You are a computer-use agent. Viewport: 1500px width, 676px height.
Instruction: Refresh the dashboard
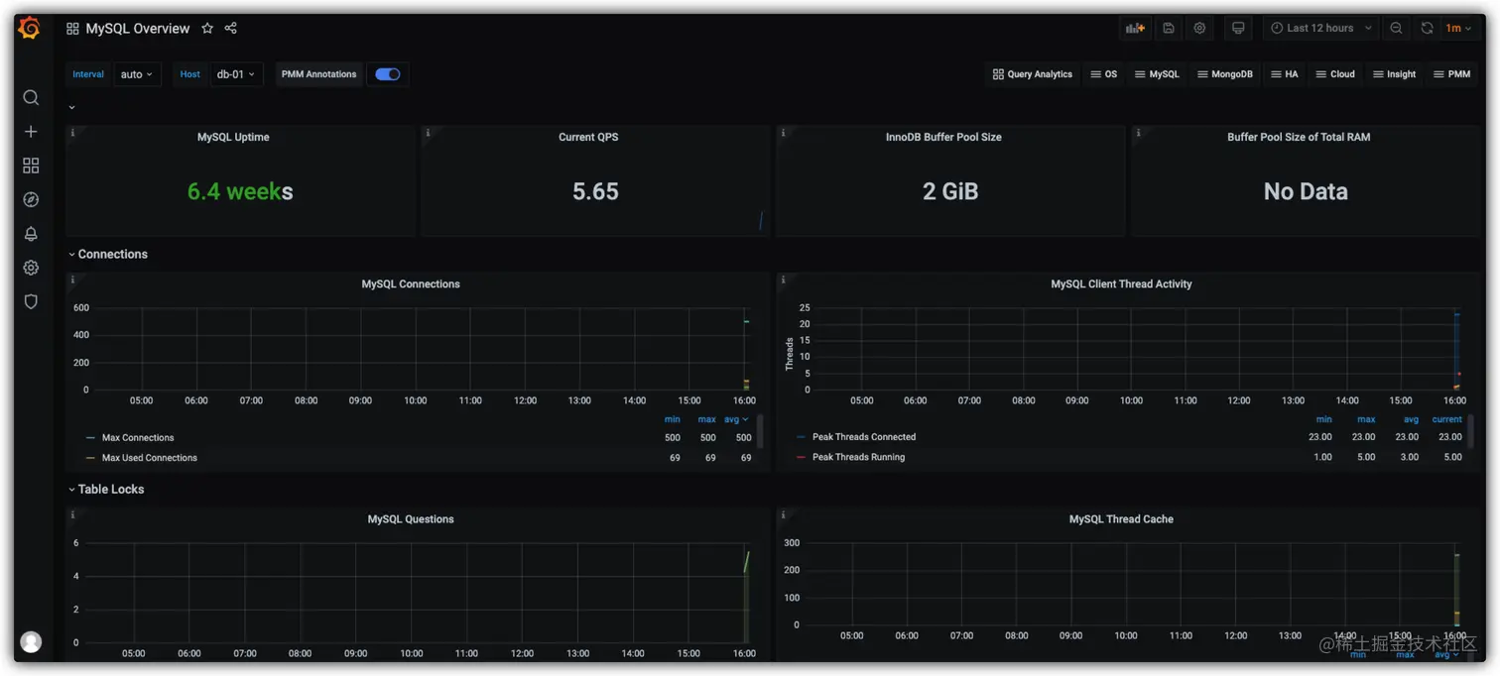click(1427, 28)
